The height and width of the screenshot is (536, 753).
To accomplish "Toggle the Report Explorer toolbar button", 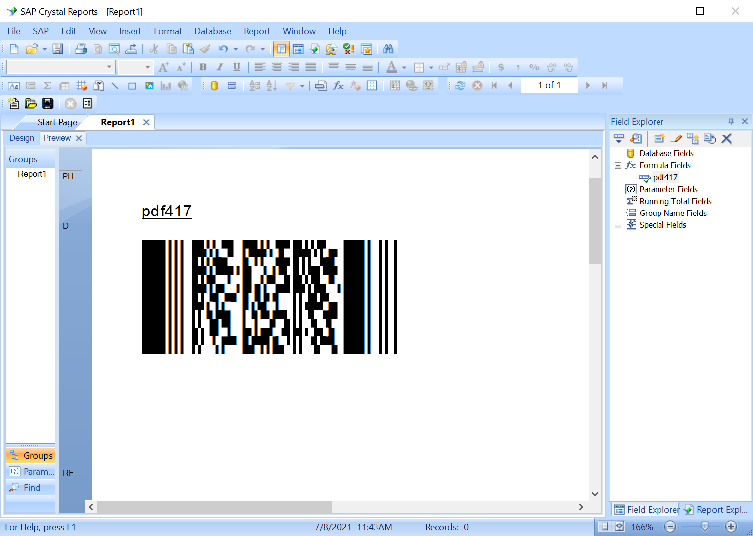I will [315, 49].
